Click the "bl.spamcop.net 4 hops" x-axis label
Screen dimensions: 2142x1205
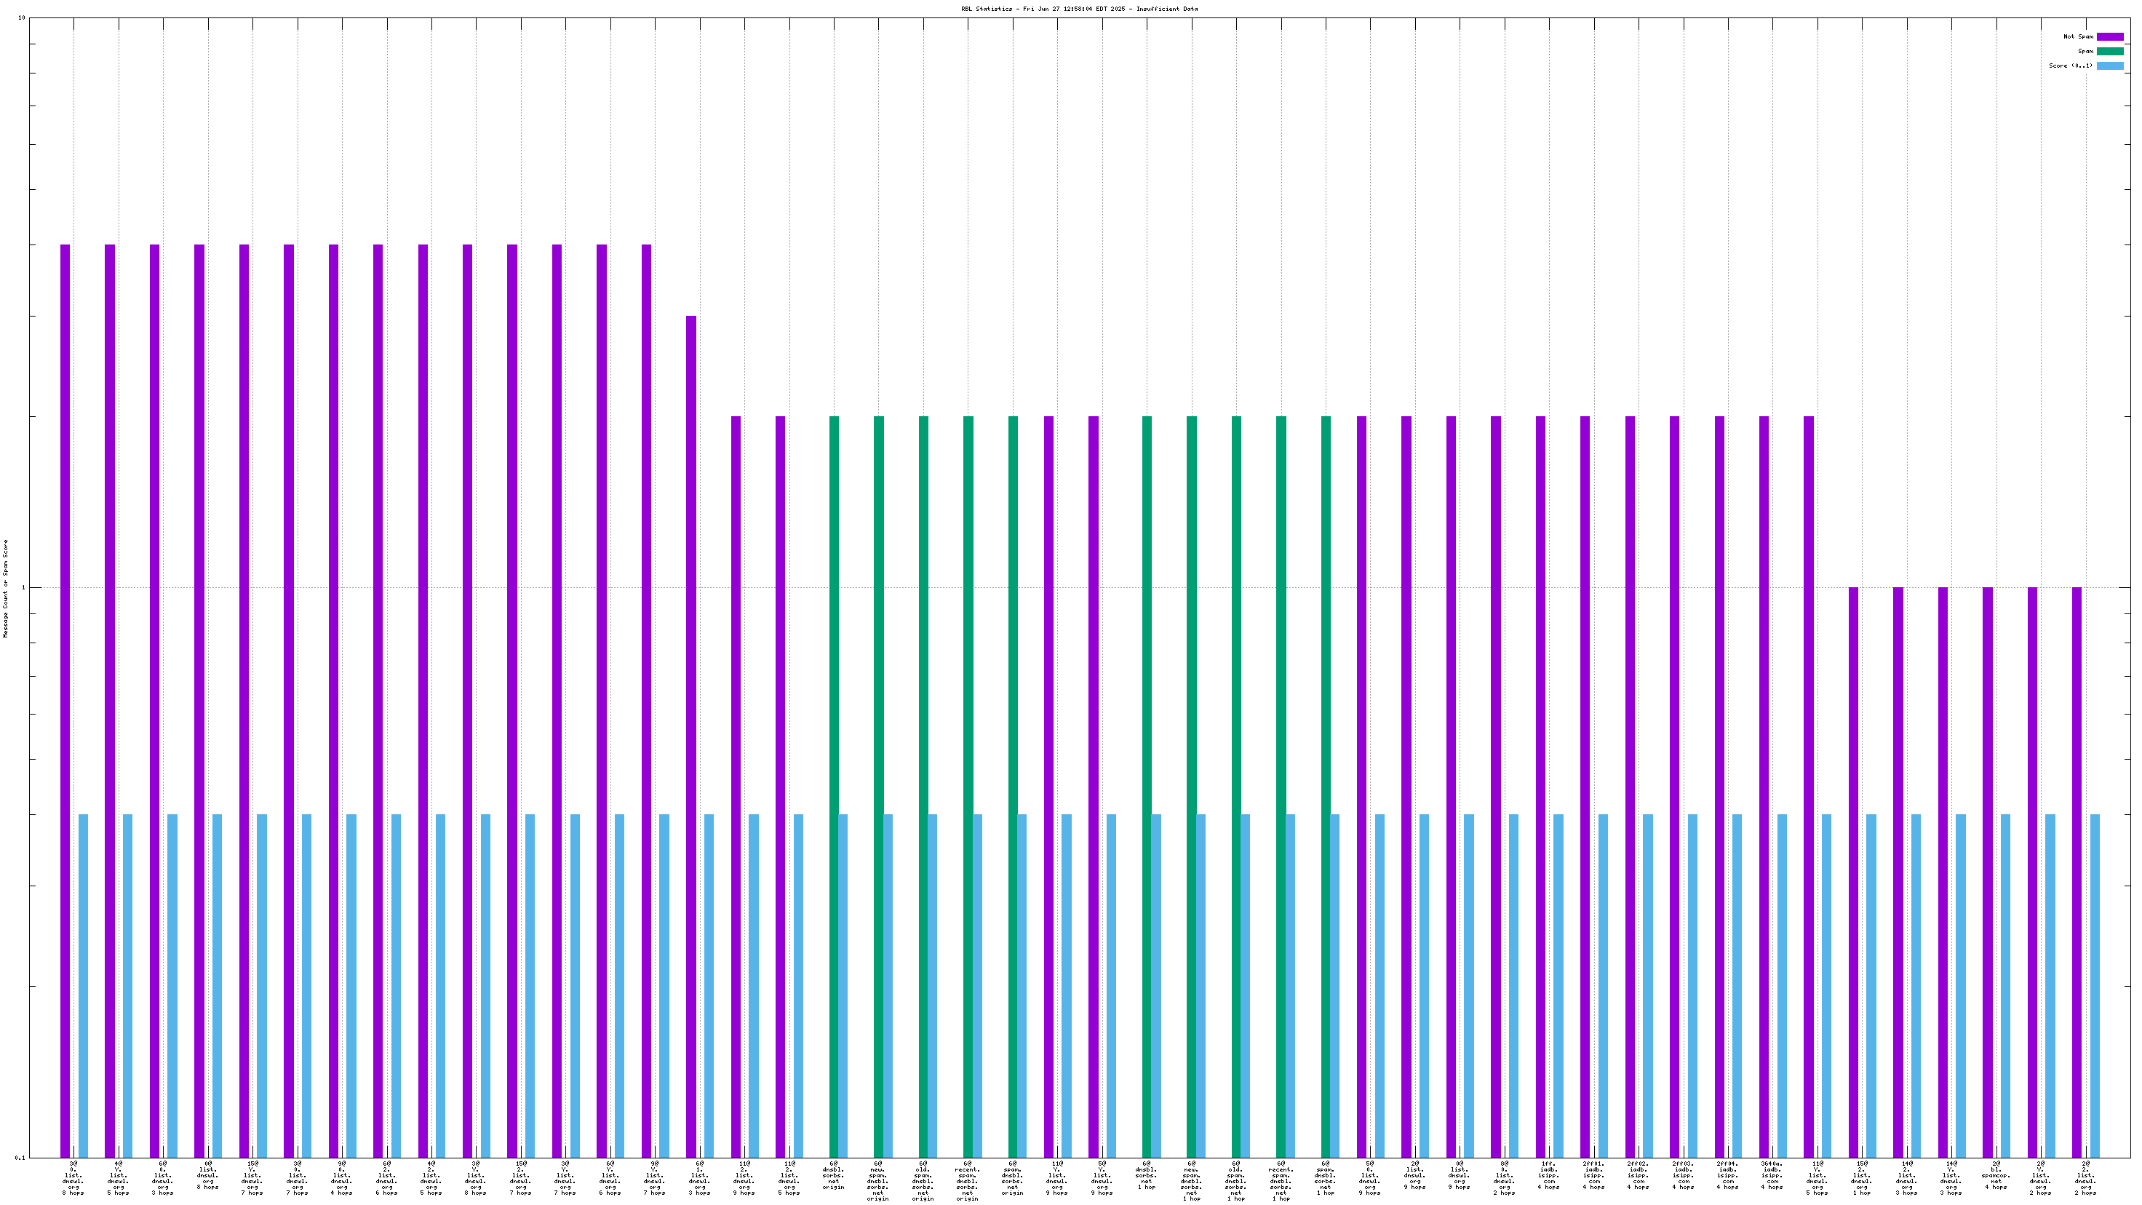1996,1175
